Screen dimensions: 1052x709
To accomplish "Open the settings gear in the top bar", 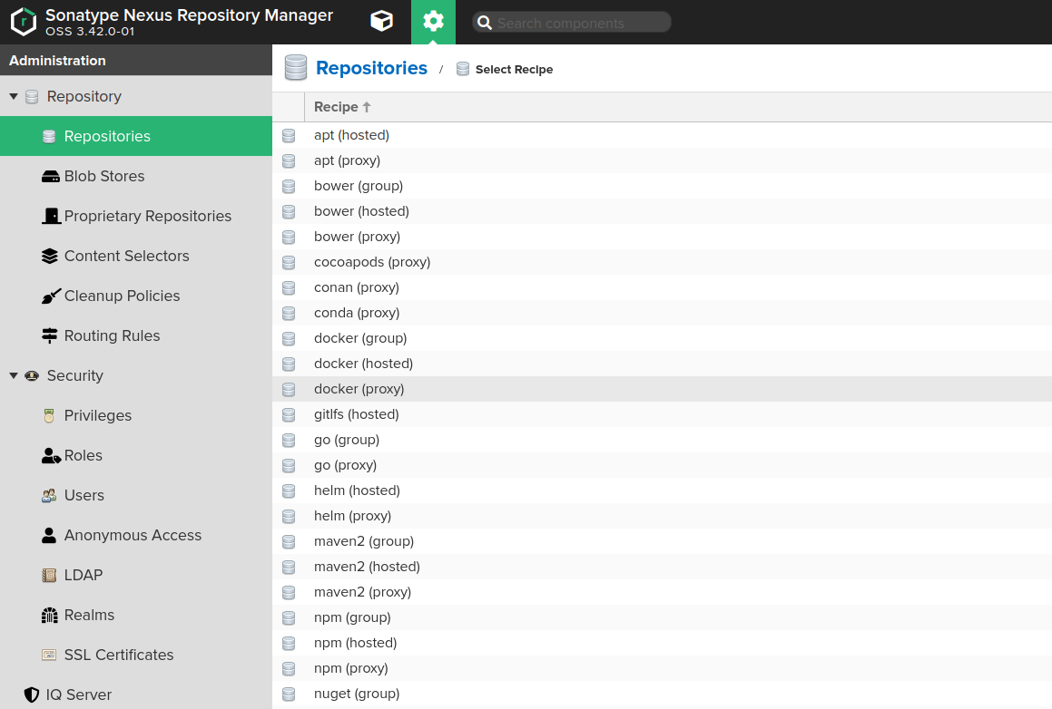I will pos(433,22).
